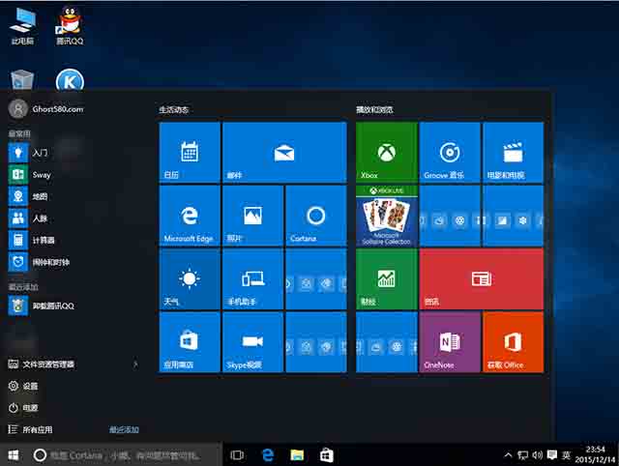Show hidden system tray icons

pos(508,455)
